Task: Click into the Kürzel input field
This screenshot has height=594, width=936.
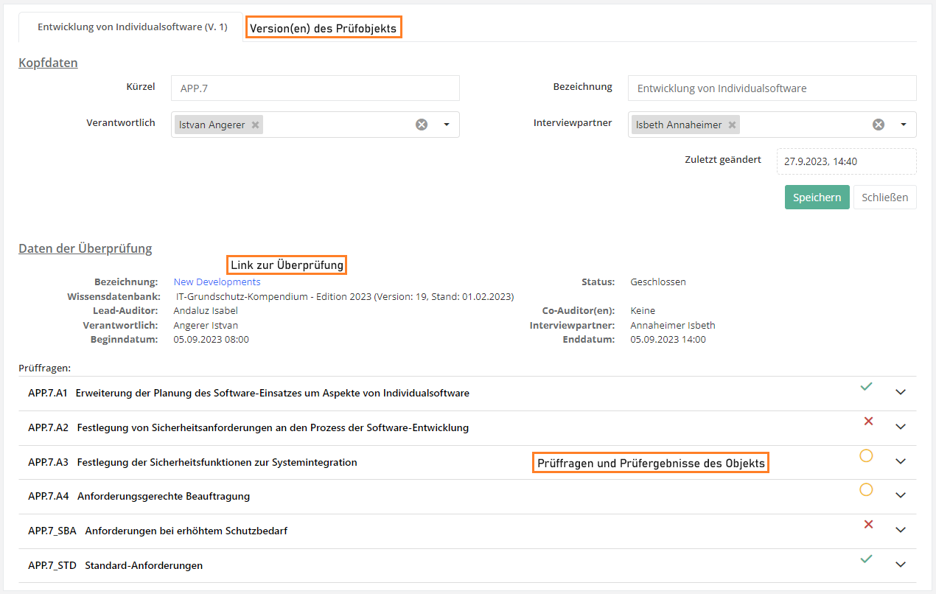Action: pyautogui.click(x=315, y=88)
